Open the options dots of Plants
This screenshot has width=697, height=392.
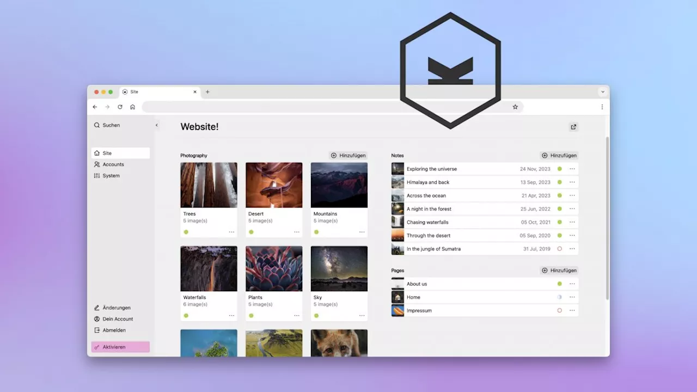(x=297, y=316)
